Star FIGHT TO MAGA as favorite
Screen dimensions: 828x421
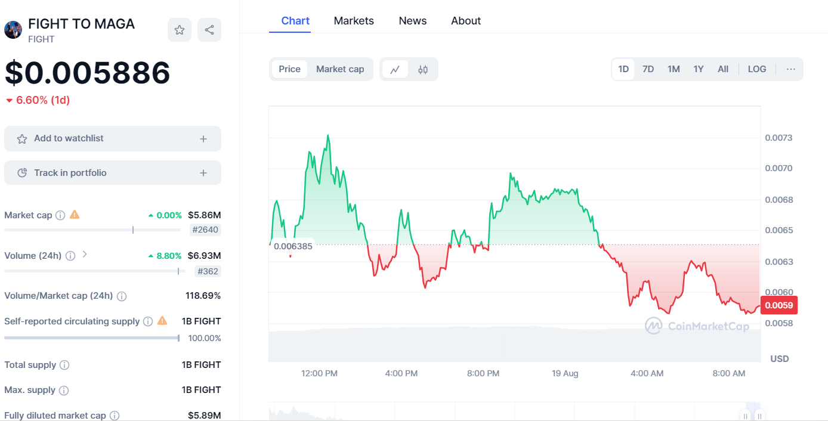(x=180, y=30)
